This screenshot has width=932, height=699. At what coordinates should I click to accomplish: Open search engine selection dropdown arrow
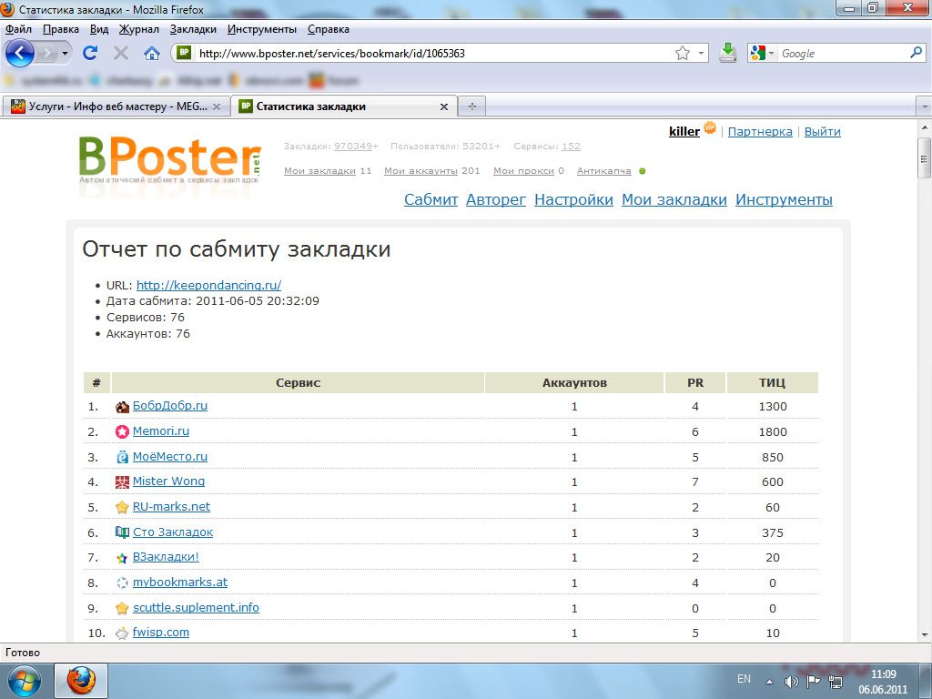coord(772,53)
